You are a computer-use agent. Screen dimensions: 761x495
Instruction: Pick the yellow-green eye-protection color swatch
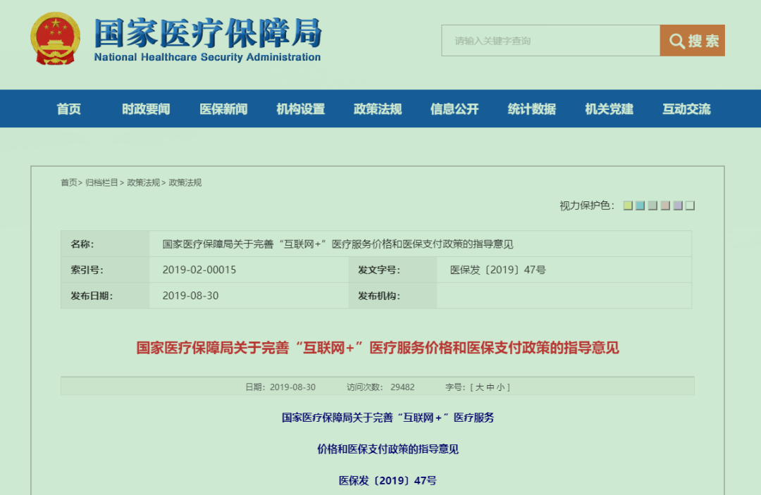click(x=628, y=206)
